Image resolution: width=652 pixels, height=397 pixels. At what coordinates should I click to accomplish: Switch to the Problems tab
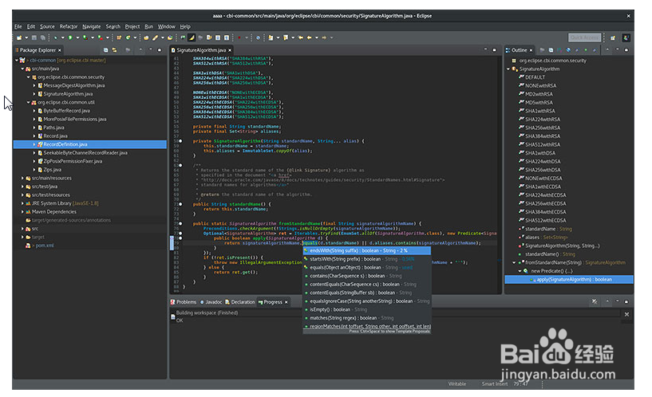click(x=186, y=302)
